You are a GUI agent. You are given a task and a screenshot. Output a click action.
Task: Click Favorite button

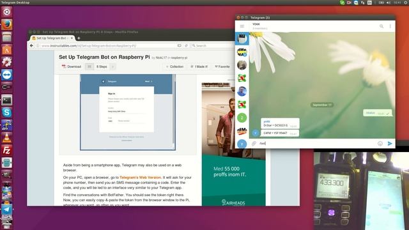[222, 66]
